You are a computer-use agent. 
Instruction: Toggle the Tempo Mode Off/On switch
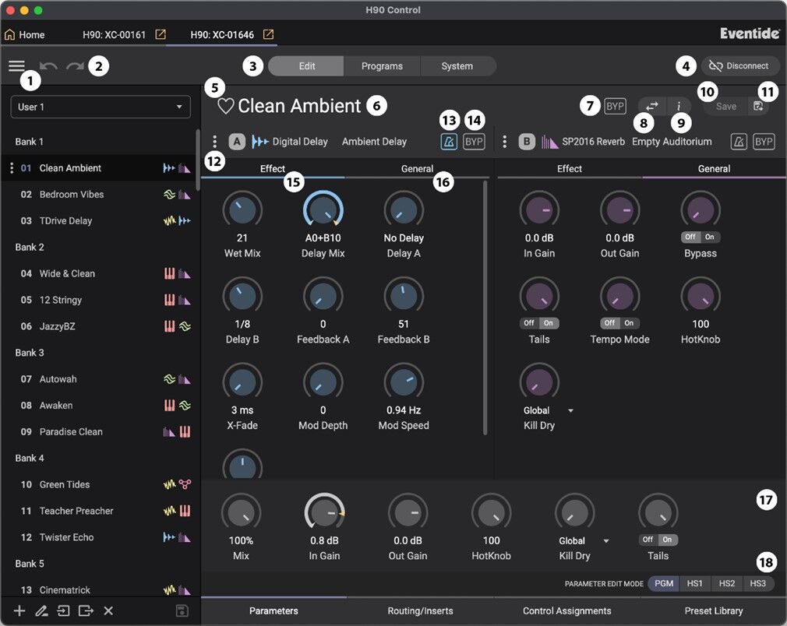pyautogui.click(x=620, y=323)
